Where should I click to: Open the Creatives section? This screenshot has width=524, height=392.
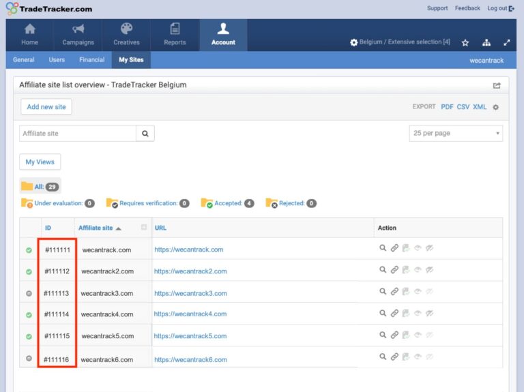[x=126, y=35]
